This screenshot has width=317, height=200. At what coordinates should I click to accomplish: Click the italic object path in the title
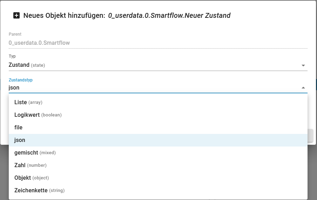tap(169, 15)
